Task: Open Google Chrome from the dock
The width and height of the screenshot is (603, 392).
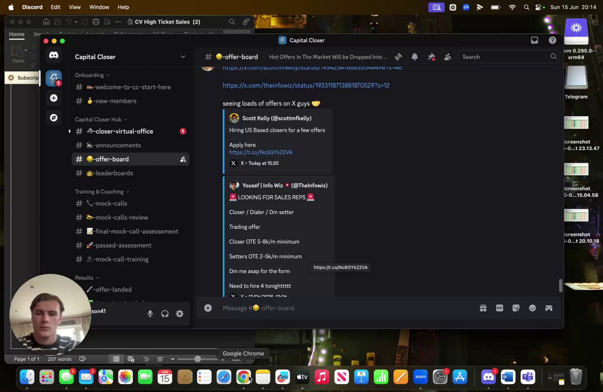Action: pos(243,377)
